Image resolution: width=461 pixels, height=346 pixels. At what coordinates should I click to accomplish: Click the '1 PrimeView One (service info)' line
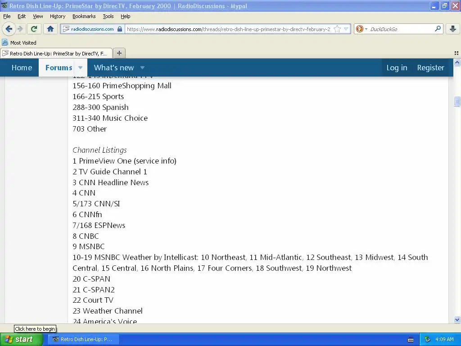(x=124, y=161)
